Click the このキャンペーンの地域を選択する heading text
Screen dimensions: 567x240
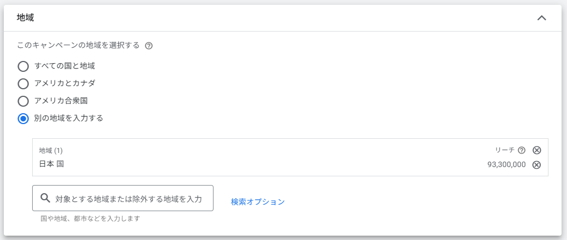[78, 45]
